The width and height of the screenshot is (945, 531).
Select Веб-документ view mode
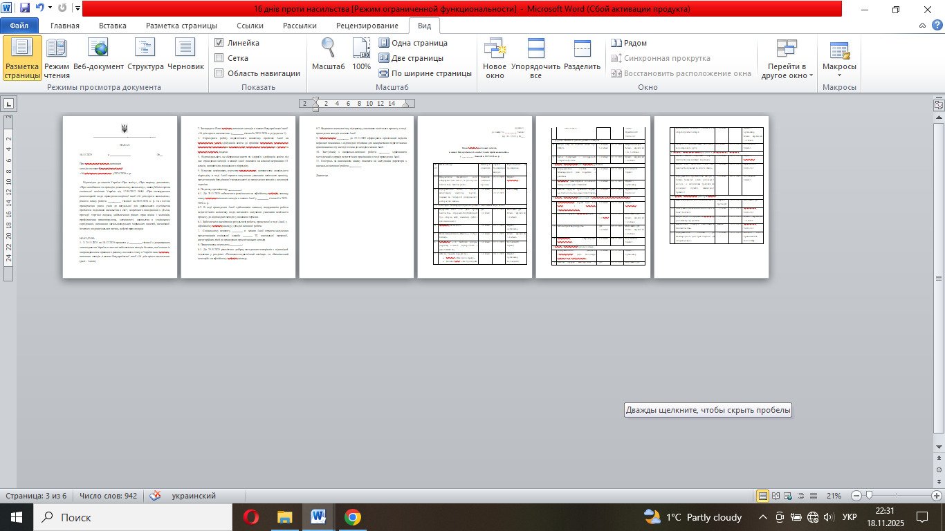(99, 58)
